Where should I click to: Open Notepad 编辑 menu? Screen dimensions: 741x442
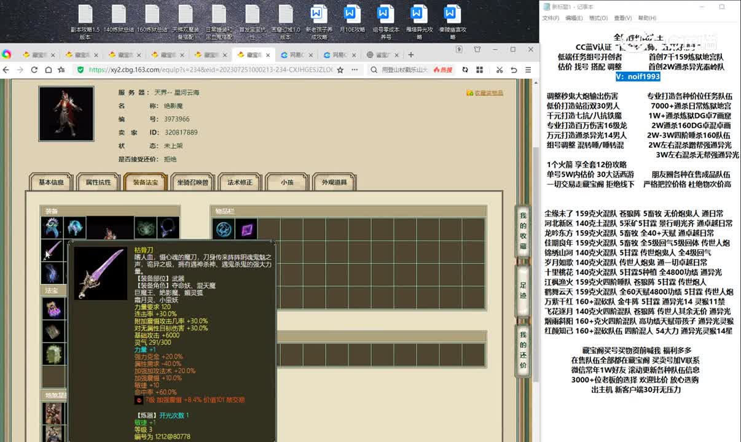click(574, 18)
